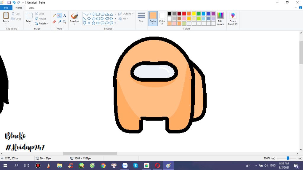Pick the black color swatch
The height and width of the screenshot is (170, 303).
[170, 14]
